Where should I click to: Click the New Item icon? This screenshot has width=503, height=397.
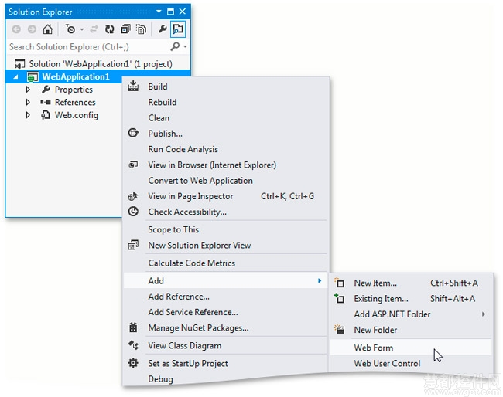click(x=340, y=283)
